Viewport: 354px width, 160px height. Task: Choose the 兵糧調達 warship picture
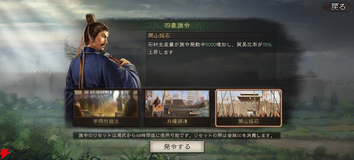tap(177, 104)
